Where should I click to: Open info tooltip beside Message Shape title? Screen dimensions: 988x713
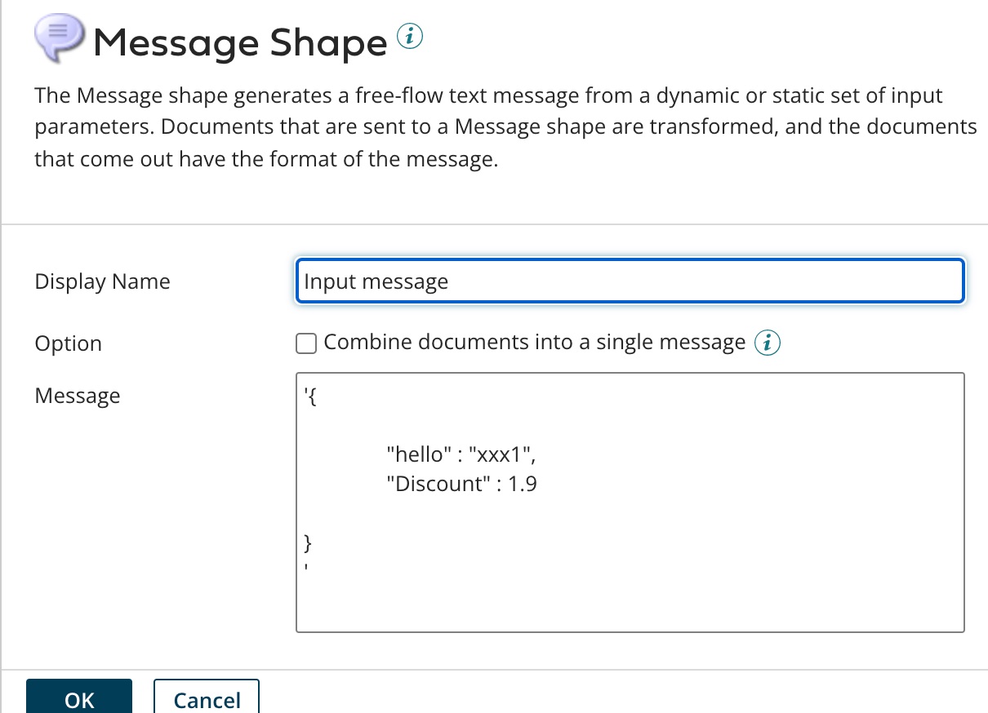(x=410, y=37)
